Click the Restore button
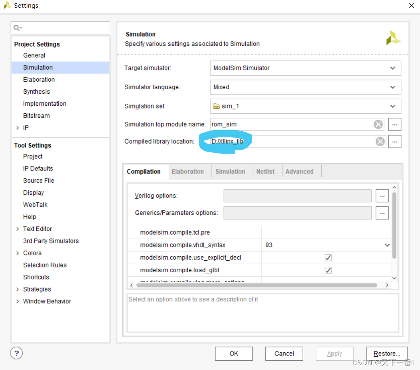420x370 pixels. [x=387, y=354]
